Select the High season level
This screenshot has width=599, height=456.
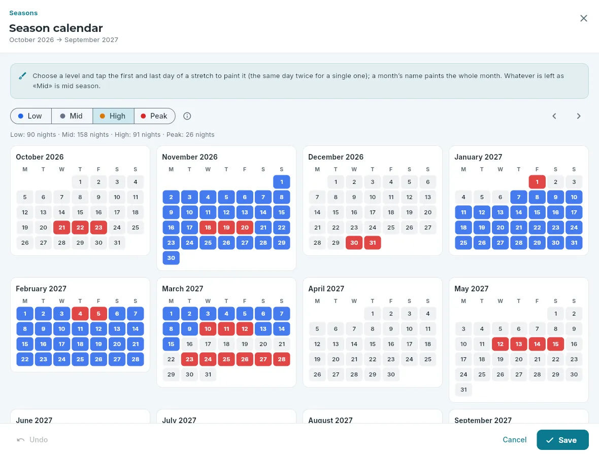click(113, 116)
